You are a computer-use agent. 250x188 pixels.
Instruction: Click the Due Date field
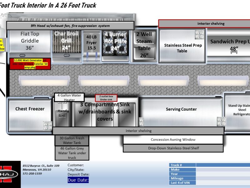coord(78,180)
